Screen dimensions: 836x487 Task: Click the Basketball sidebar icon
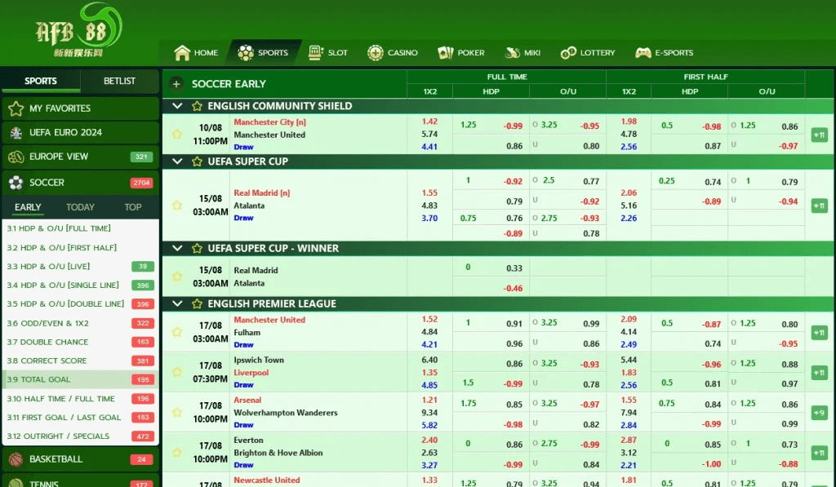coord(16,459)
